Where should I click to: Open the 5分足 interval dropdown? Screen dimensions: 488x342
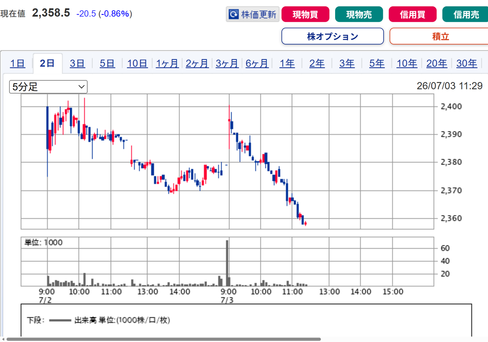point(48,87)
